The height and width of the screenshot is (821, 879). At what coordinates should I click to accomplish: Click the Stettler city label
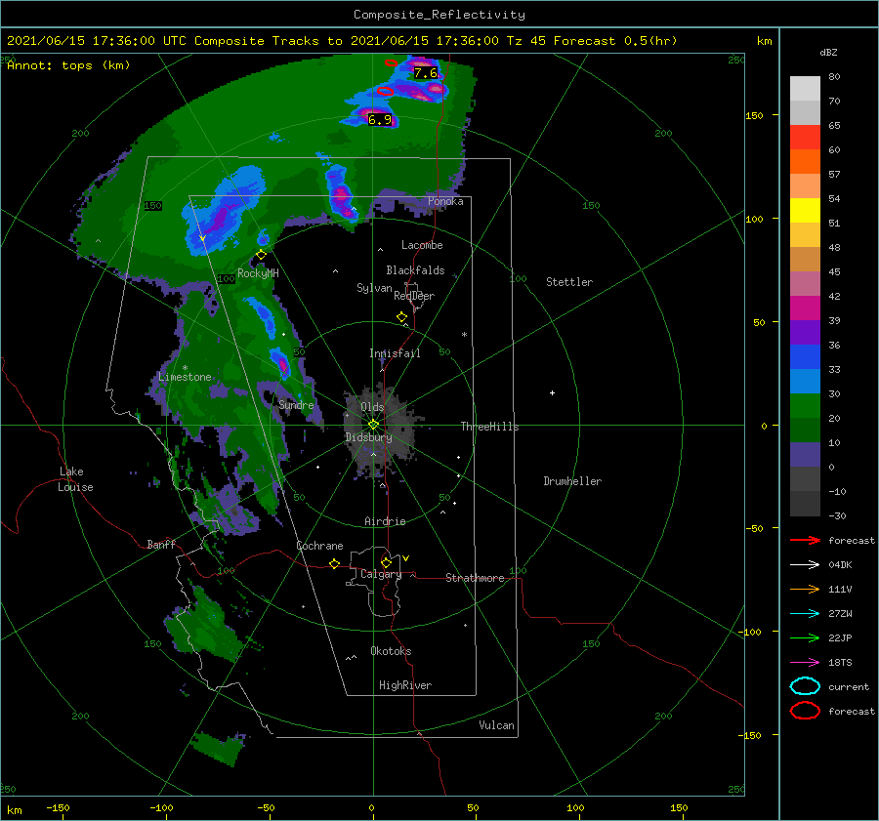coord(569,282)
